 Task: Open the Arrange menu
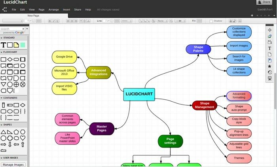pyautogui.click(x=53, y=10)
